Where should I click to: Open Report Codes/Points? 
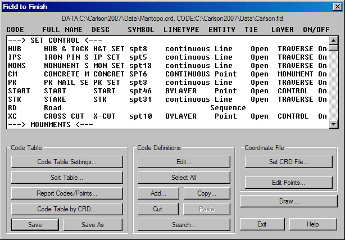point(67,193)
